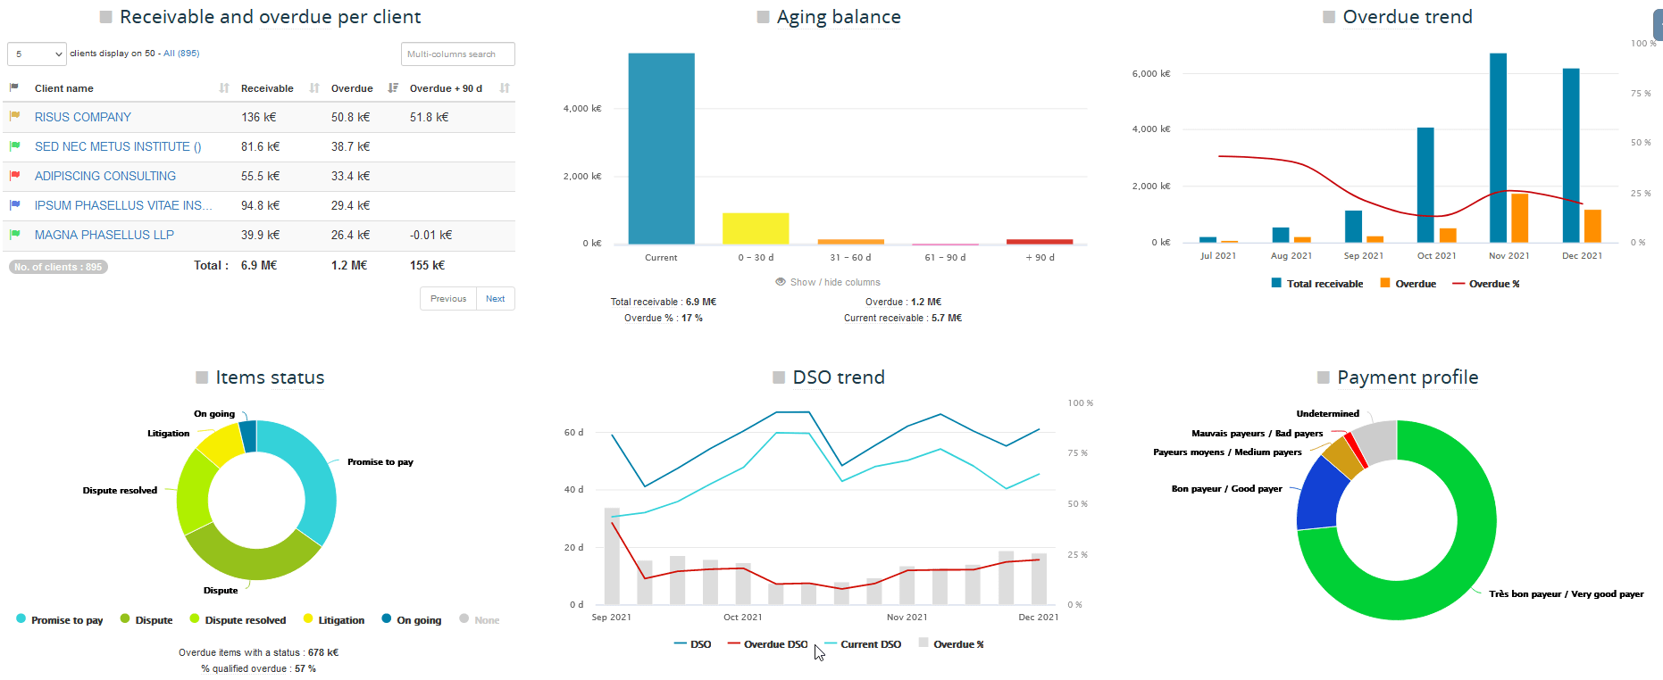Click the descending sort icon next to Overdue
Image resolution: width=1663 pixels, height=680 pixels.
(393, 88)
